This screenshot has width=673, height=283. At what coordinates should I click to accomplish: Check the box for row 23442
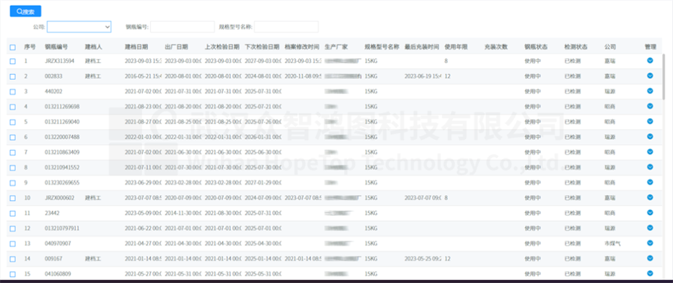[13, 213]
